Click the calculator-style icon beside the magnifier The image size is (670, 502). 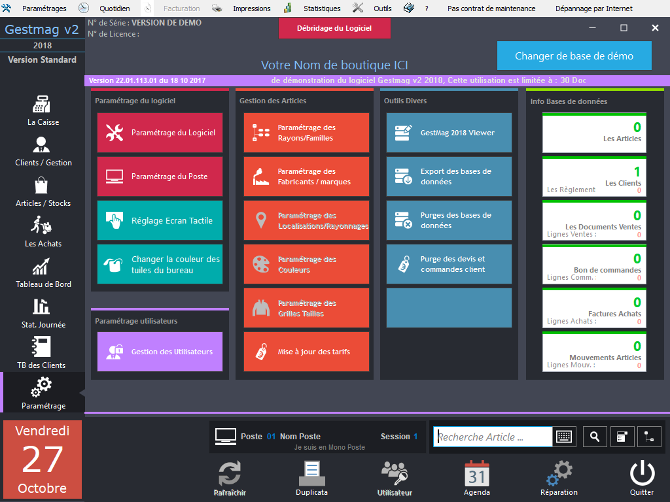point(622,437)
